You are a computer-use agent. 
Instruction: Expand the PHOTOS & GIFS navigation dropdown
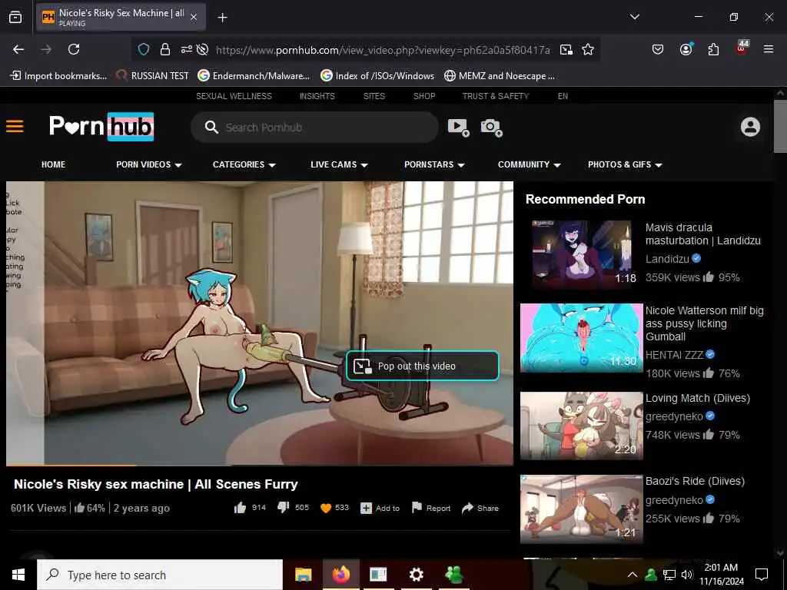click(625, 164)
